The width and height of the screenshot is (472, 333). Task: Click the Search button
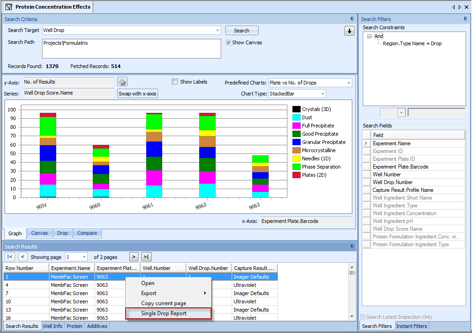click(242, 31)
